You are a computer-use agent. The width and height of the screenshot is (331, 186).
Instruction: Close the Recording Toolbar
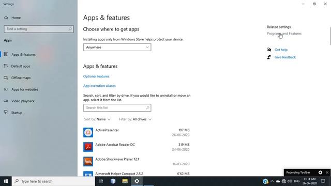tap(327, 173)
